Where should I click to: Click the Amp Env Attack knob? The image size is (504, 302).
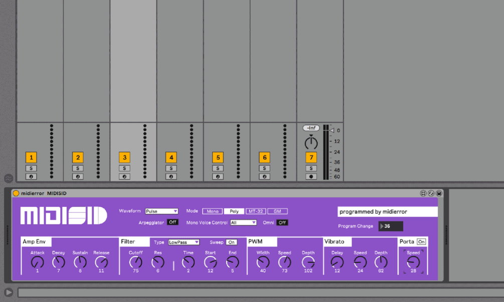(x=37, y=262)
